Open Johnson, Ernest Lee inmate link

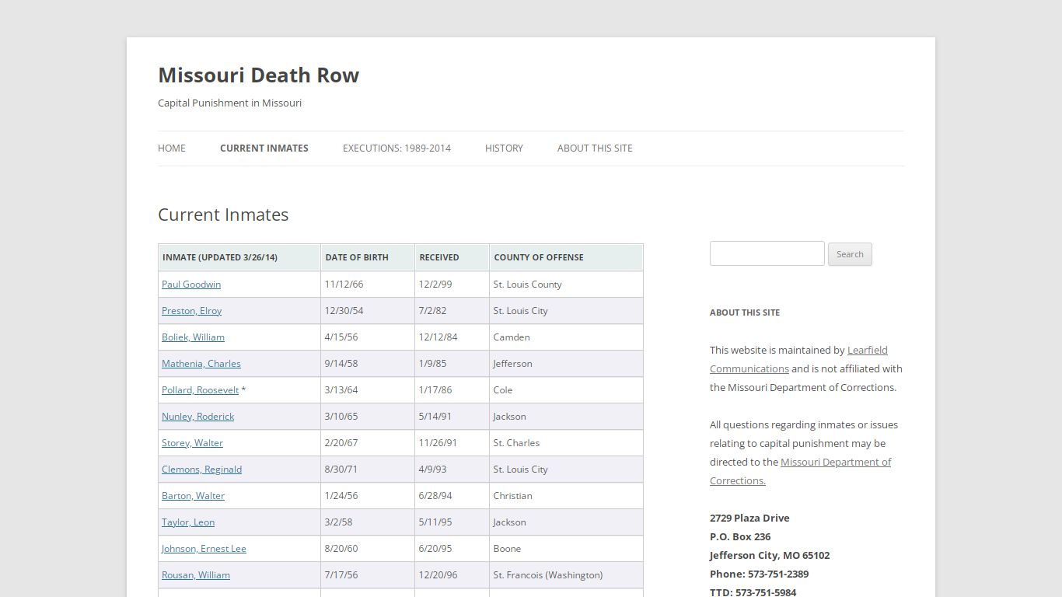coord(204,549)
